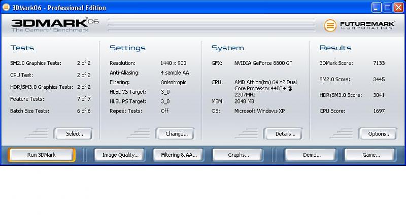The height and width of the screenshot is (215, 406).
Task: Click the Tests section heading
Action: [x=22, y=48]
